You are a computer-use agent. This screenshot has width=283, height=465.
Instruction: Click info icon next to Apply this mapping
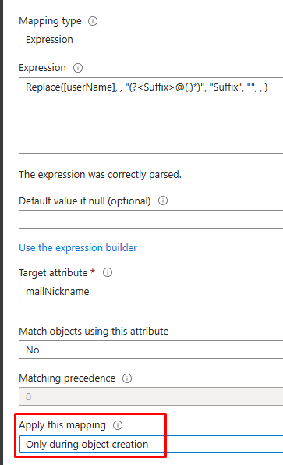point(118,425)
